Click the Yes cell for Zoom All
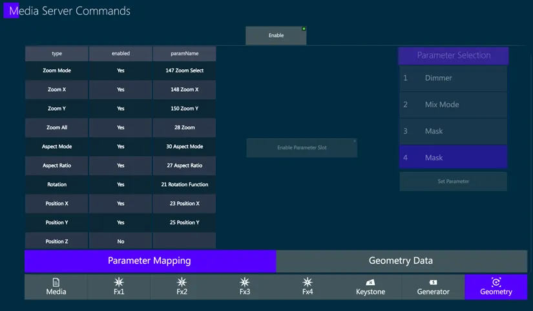Screen dimensions: 533x311 [121, 127]
